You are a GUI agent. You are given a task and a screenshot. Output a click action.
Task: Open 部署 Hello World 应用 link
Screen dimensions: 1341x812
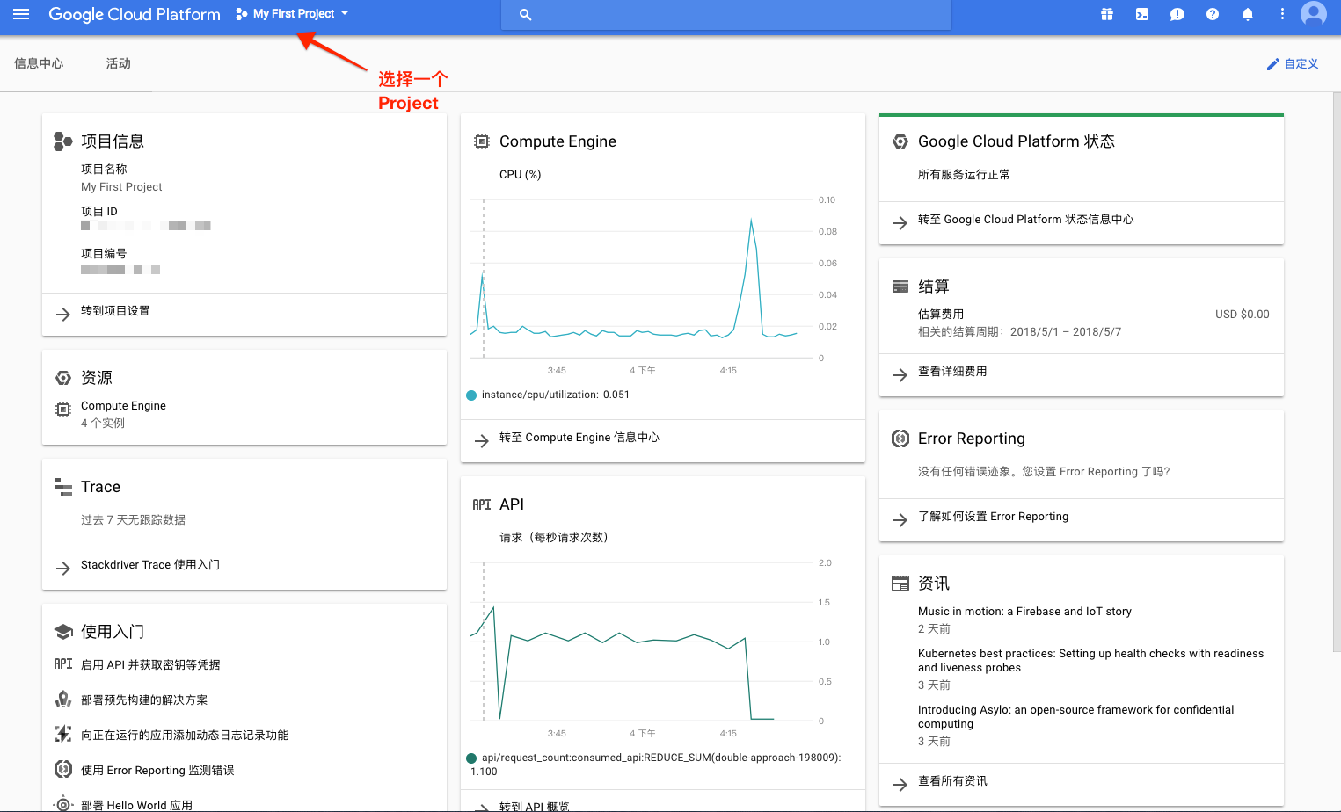[136, 805]
